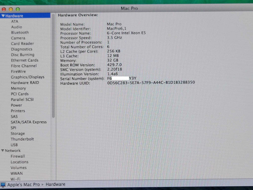This screenshot has width=253, height=190.
Task: Click the computer icon in path bar
Action: pos(3,185)
